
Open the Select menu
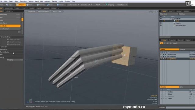11,1
